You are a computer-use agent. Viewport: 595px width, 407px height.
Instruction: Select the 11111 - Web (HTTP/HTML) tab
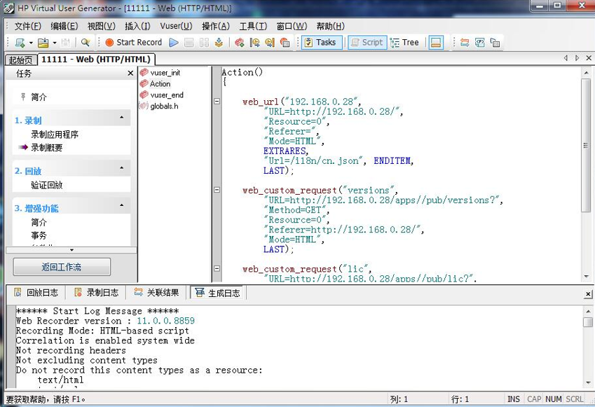point(96,59)
